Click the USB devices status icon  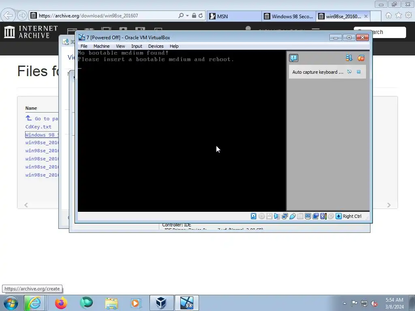click(x=293, y=216)
